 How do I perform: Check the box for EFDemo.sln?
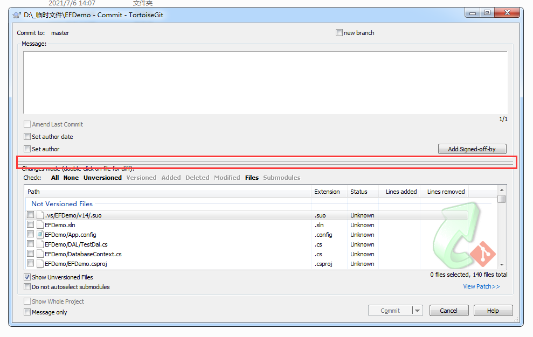click(31, 224)
